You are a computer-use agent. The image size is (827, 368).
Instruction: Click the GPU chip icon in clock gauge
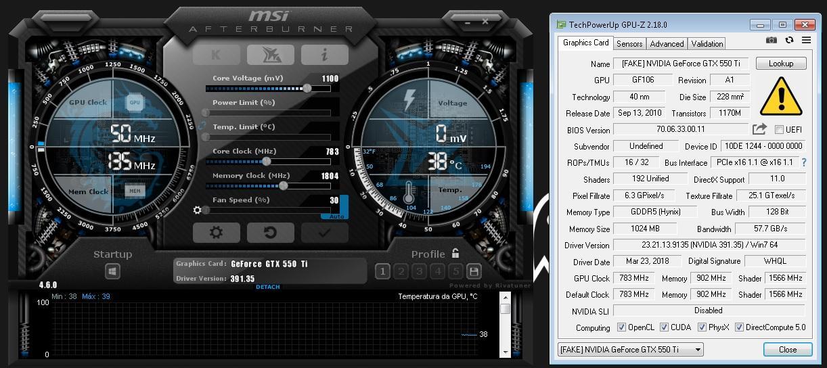pos(135,103)
